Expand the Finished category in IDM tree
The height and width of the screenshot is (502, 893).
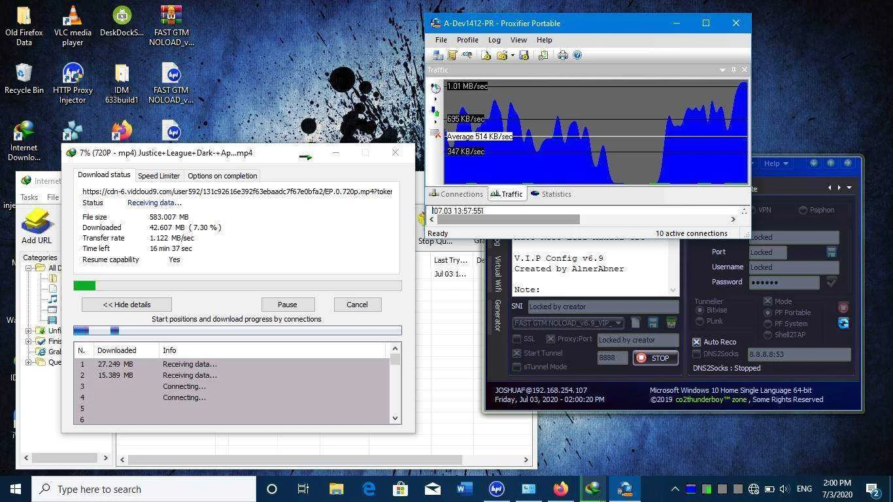[x=28, y=341]
